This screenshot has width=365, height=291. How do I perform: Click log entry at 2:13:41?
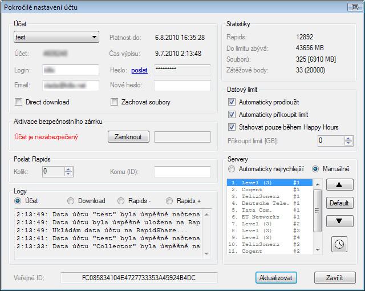pos(108,239)
